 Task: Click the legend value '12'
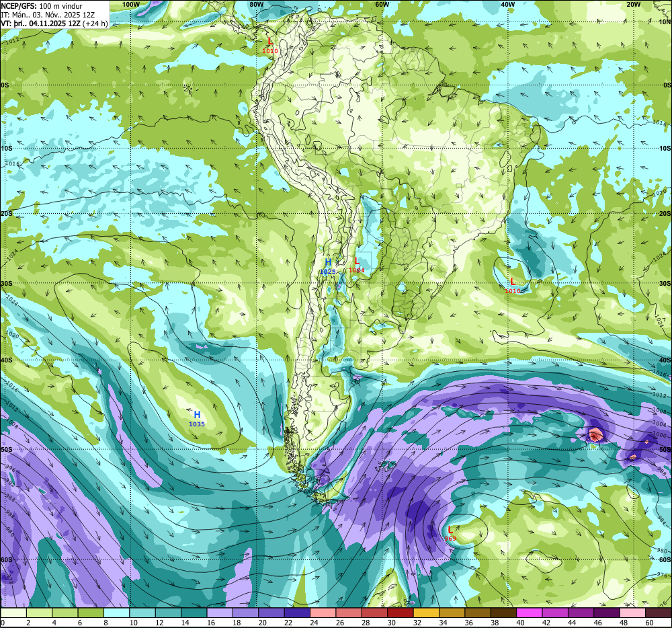point(159,623)
